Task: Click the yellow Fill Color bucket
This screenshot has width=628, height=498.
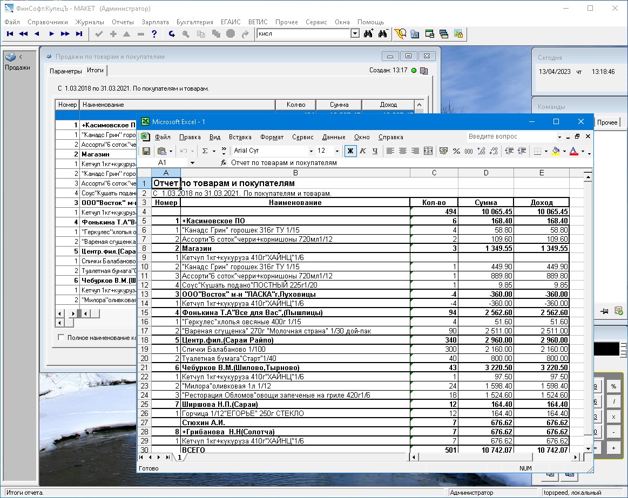Action: (x=555, y=151)
